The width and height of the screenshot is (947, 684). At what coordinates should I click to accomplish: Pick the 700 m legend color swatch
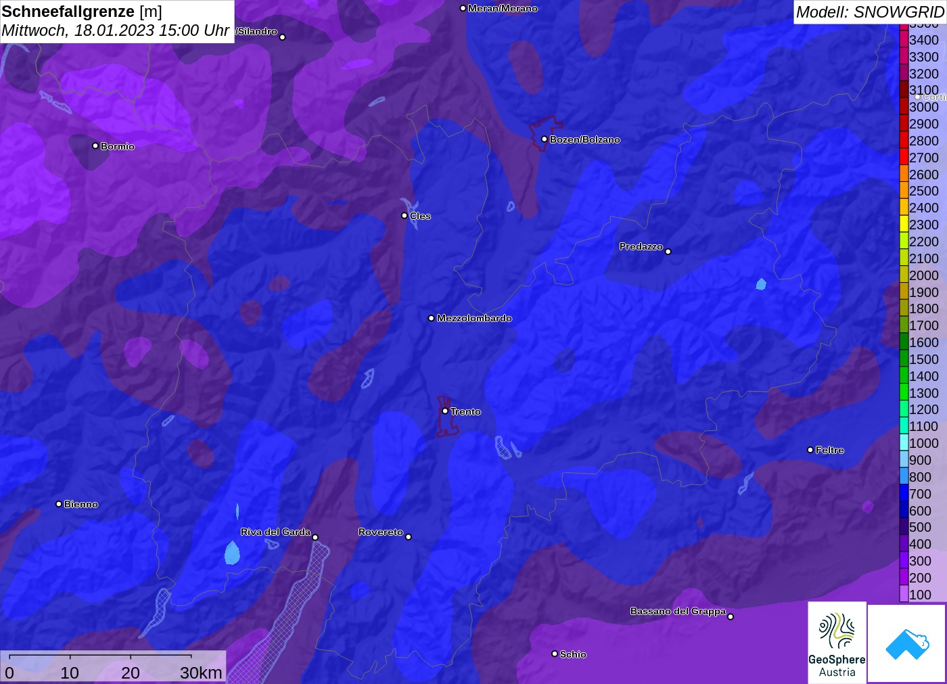coord(904,494)
